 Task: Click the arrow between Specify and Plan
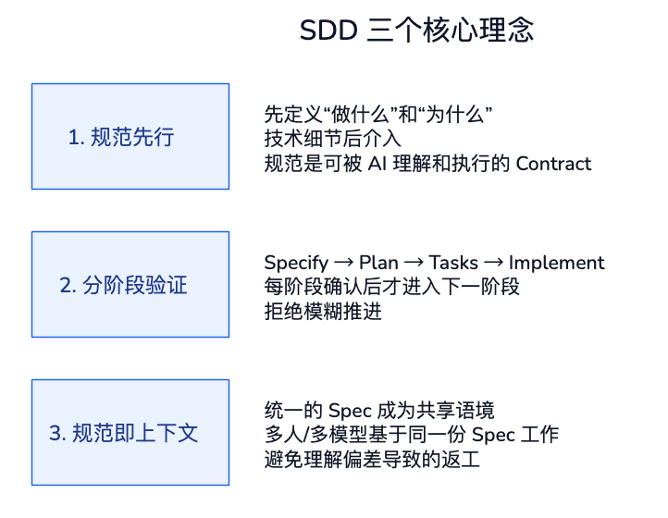coord(344,264)
